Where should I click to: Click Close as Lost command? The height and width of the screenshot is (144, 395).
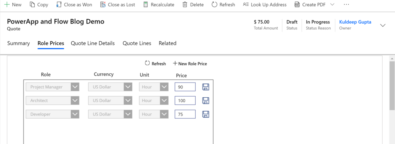pos(117,5)
